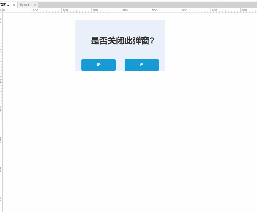Viewport: 257px width, 213px height.
Task: Click the empty canvas below the dialog
Action: point(119,119)
